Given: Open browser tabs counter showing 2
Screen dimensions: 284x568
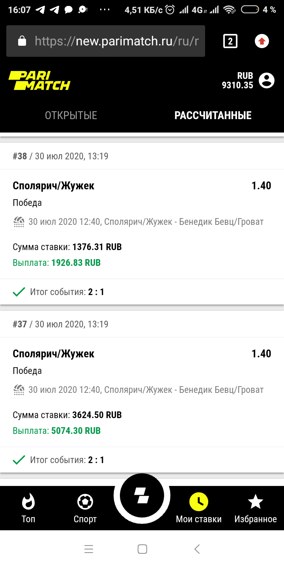Looking at the screenshot, I should (x=230, y=41).
